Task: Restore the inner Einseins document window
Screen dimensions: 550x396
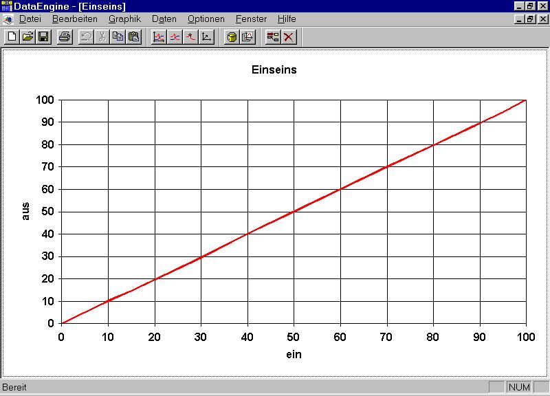Action: tap(530, 19)
